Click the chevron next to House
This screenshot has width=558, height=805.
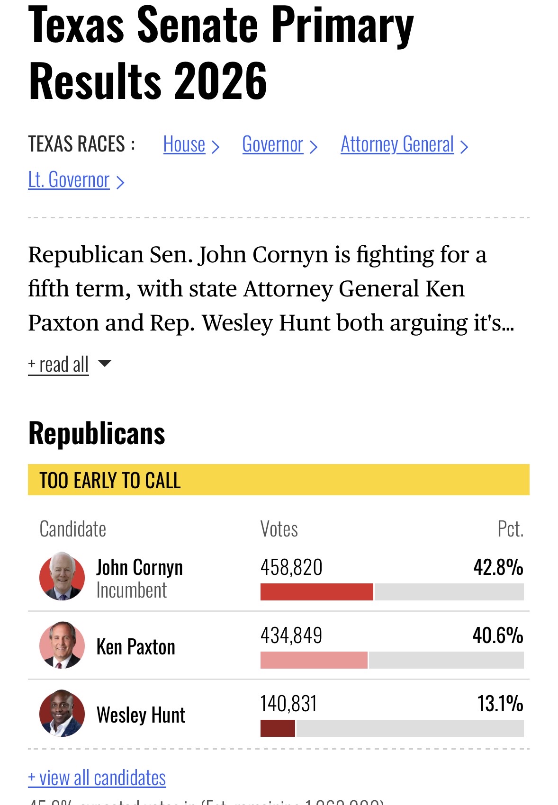coord(216,147)
